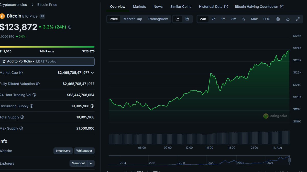Download chart data icon

tap(288, 19)
